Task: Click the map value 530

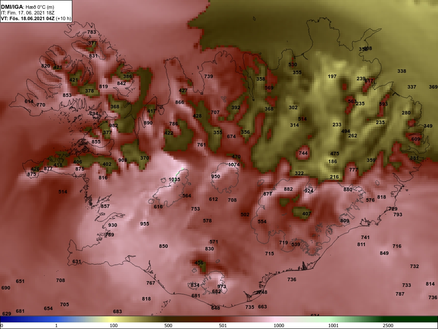Action: point(293,64)
